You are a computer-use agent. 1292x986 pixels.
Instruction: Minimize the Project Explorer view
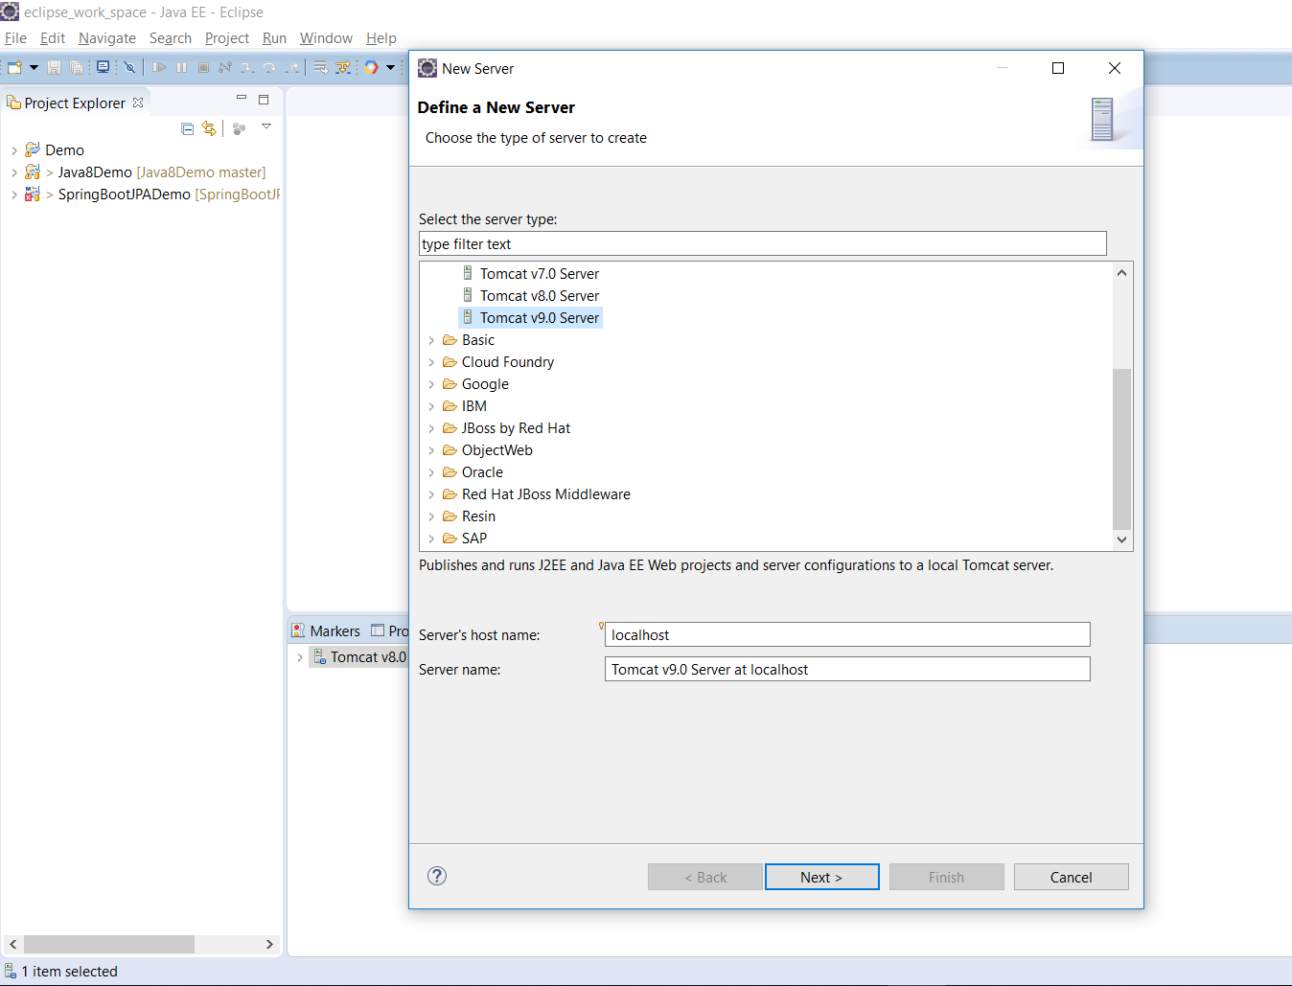[x=242, y=99]
